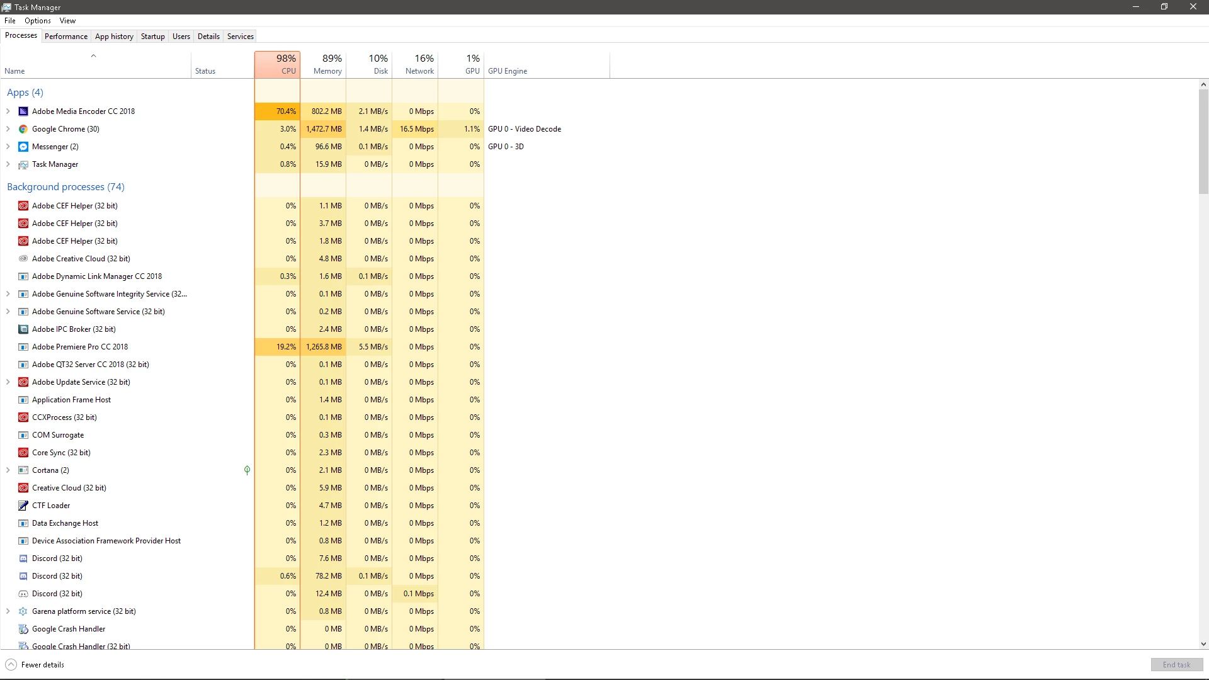Viewport: 1209px width, 680px height.
Task: Open the Startup tab
Action: coord(152,37)
